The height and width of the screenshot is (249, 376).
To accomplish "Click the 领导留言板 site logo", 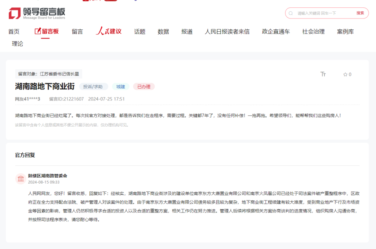I will coord(37,13).
